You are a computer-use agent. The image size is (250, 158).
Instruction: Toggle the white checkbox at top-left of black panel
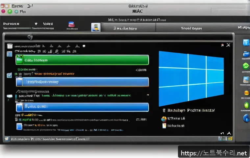point(10,46)
